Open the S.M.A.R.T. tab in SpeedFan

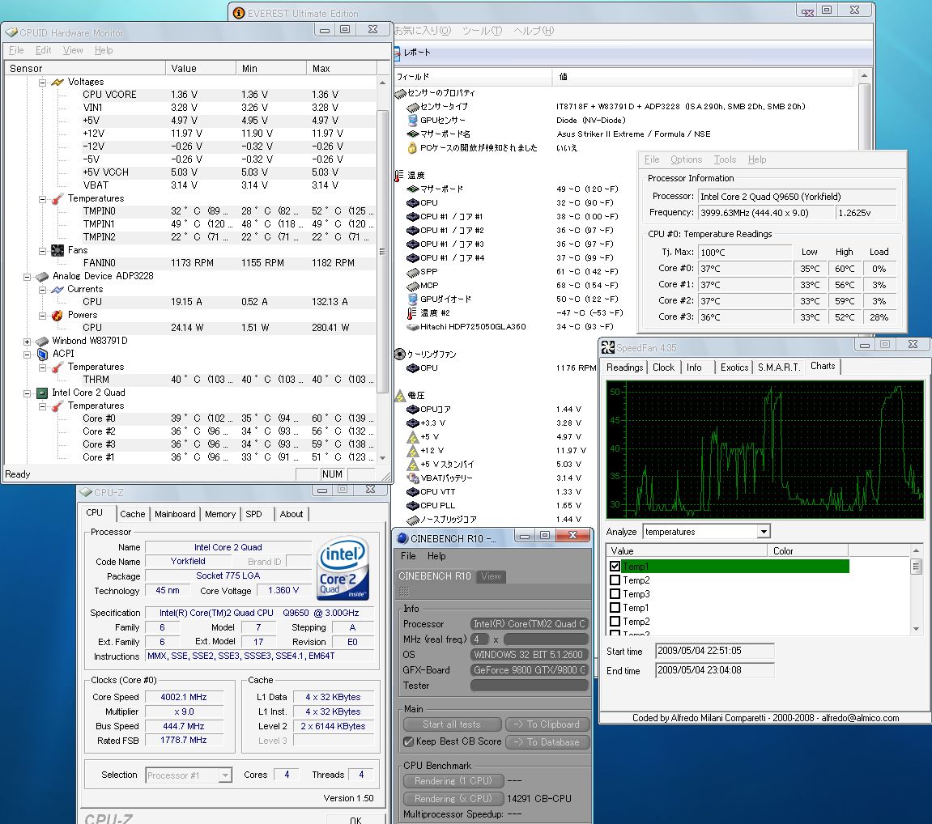click(x=778, y=367)
